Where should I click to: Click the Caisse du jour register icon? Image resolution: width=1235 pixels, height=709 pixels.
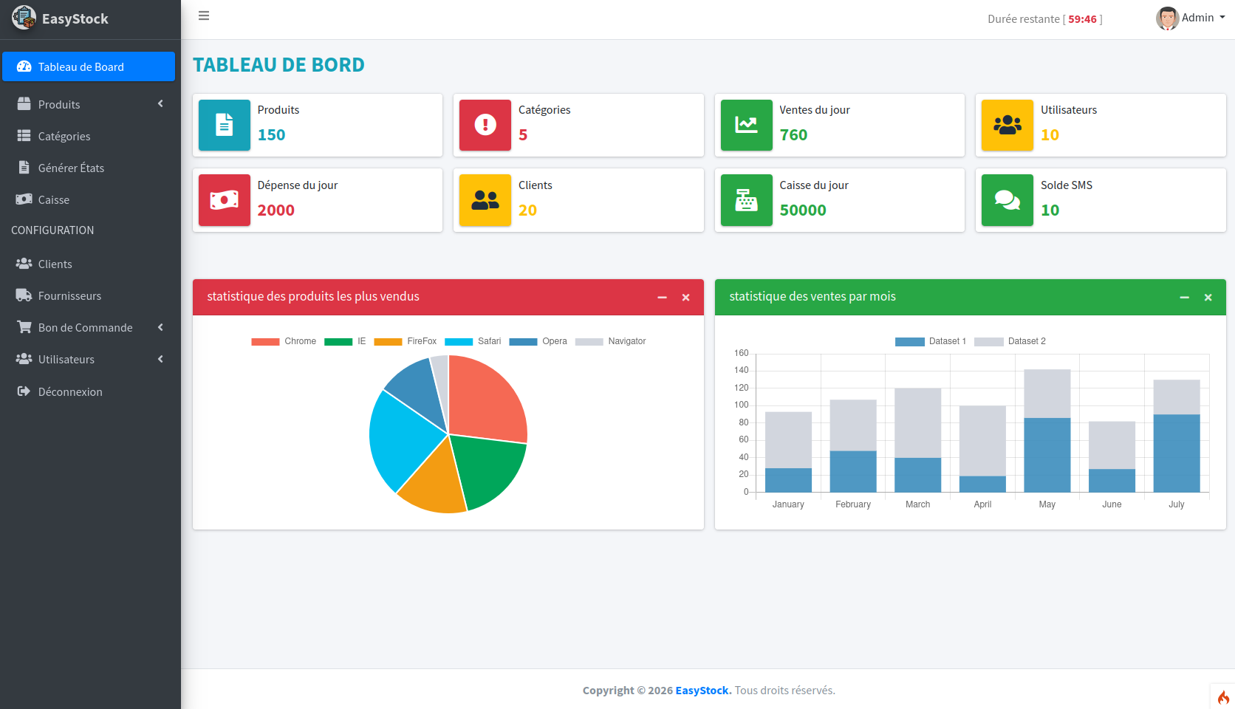(746, 200)
